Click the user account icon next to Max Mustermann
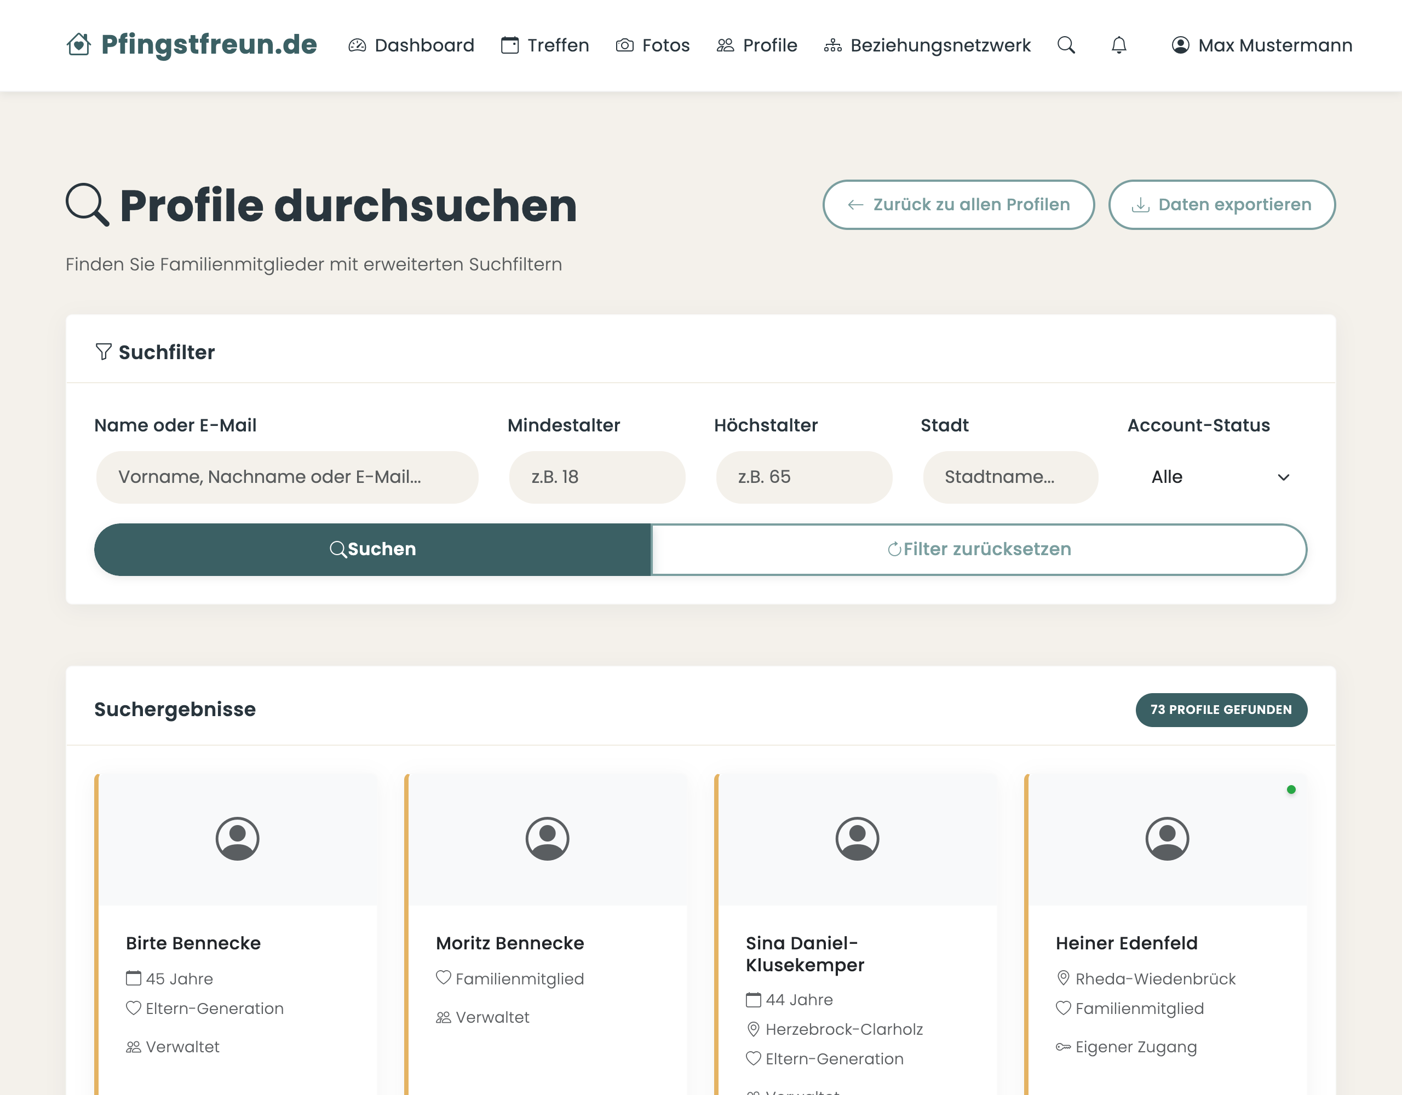The width and height of the screenshot is (1402, 1095). (1181, 45)
